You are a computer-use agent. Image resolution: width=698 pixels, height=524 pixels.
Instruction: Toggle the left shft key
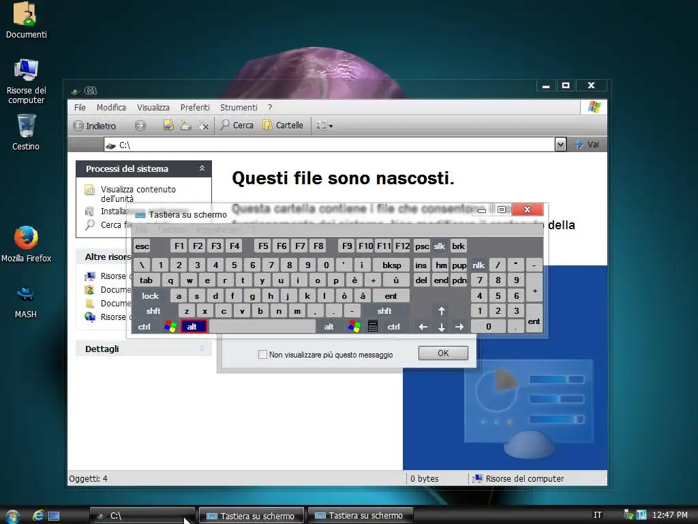click(153, 311)
